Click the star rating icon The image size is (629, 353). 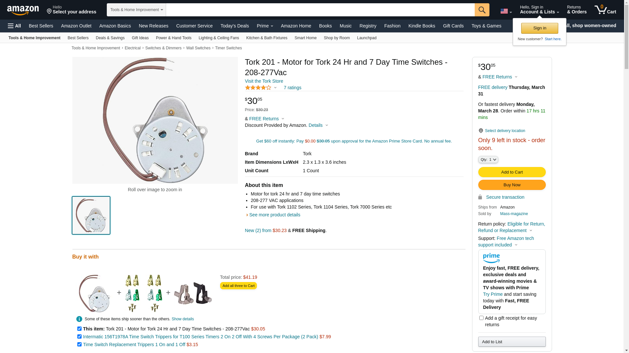pos(258,88)
